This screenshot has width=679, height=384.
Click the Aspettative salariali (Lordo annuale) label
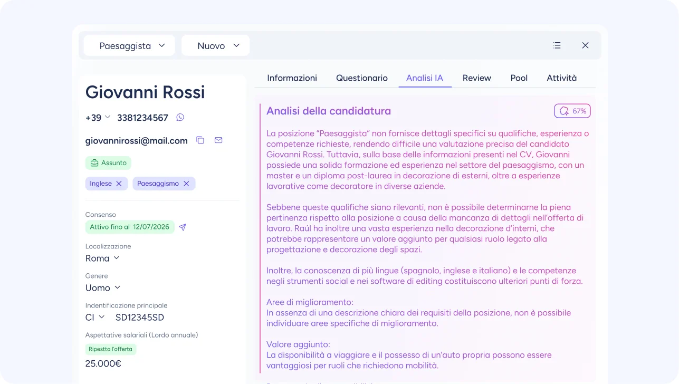[142, 335]
